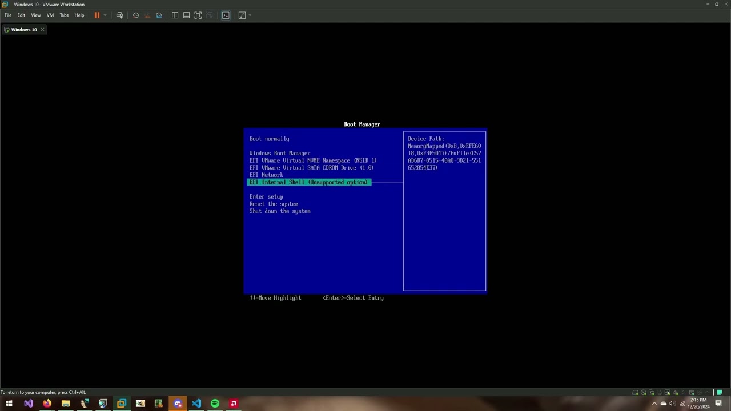Click the Wi-Fi network tray icon
The width and height of the screenshot is (731, 411).
point(682,404)
